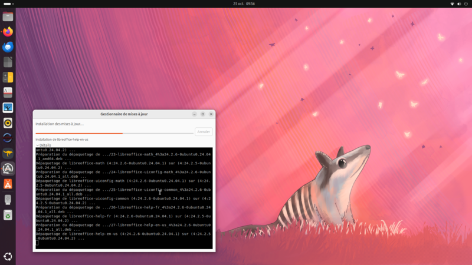Close the Gestionnaire de mises à jour window
Image resolution: width=472 pixels, height=265 pixels.
(x=211, y=114)
